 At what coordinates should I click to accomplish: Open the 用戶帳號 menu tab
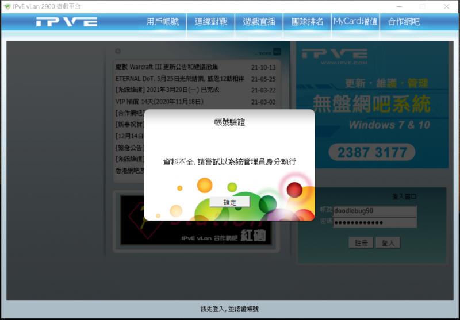tap(163, 22)
